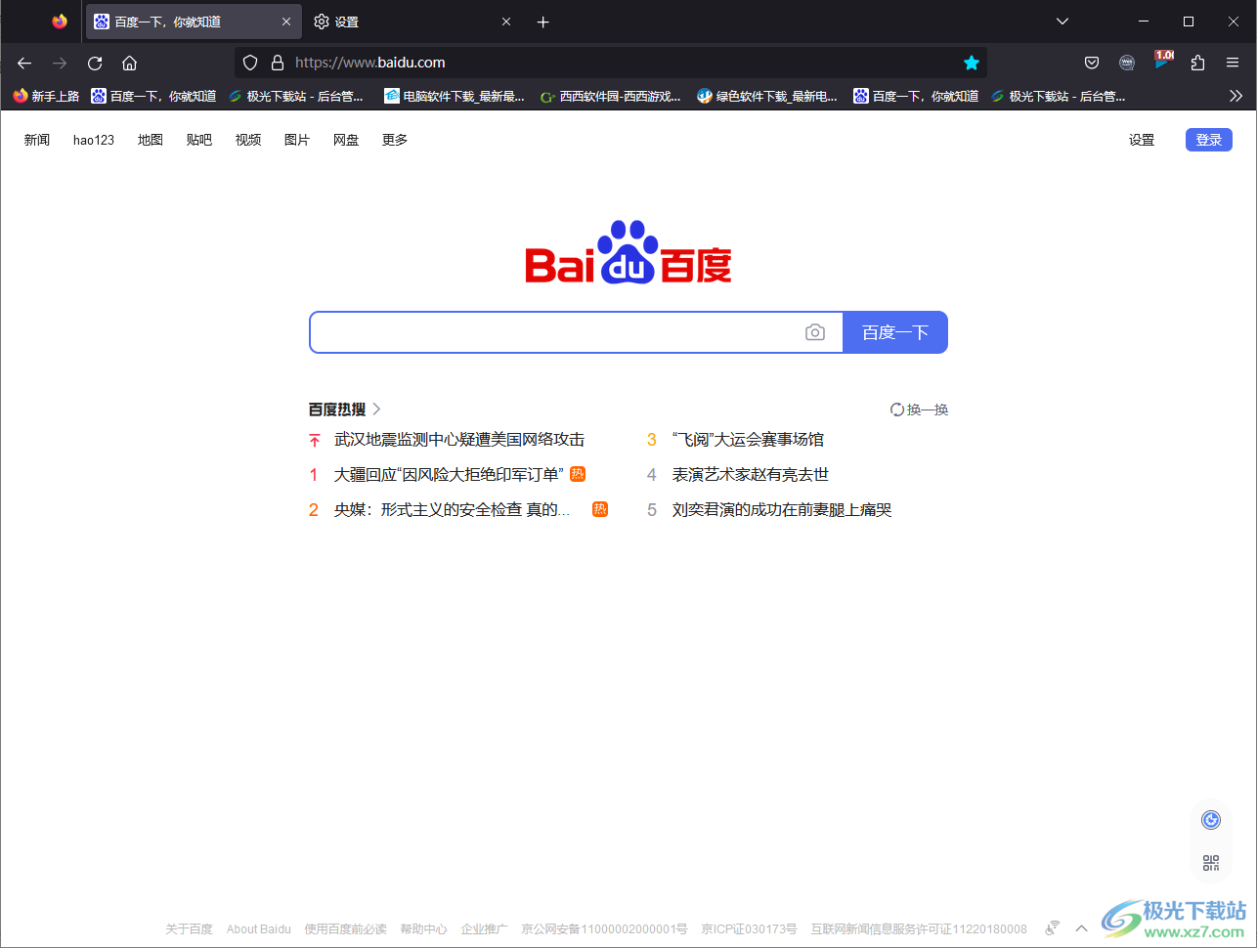The width and height of the screenshot is (1257, 948).
Task: Toggle the bookmark star in address bar
Action: pyautogui.click(x=972, y=63)
